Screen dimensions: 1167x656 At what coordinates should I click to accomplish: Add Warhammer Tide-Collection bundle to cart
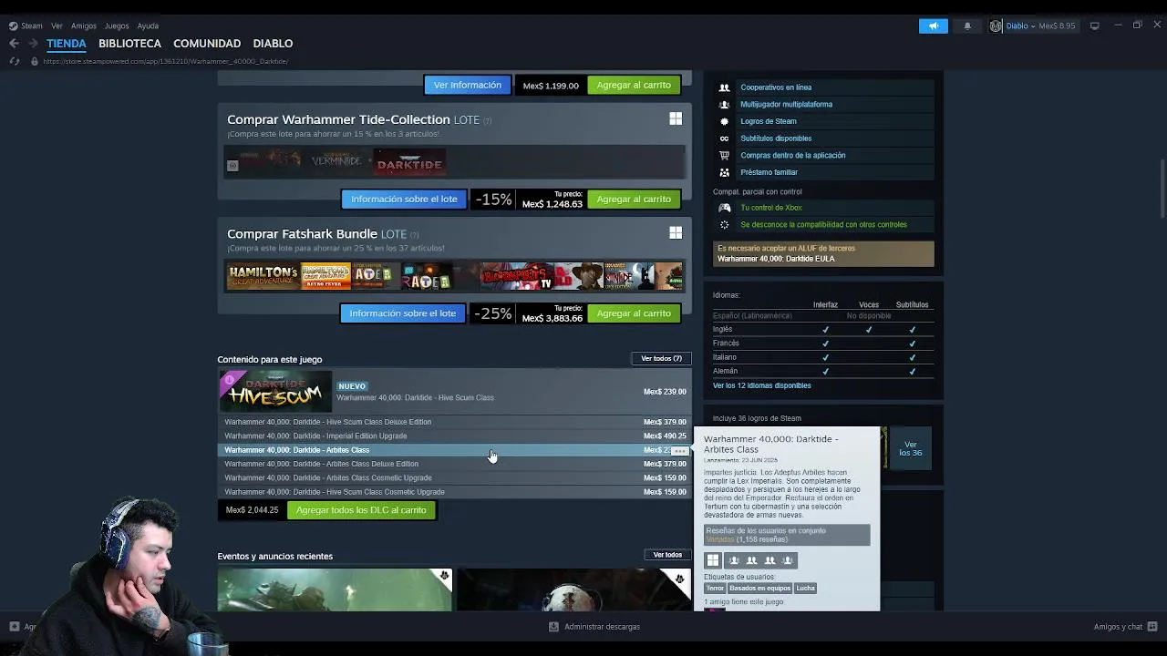[x=634, y=199]
